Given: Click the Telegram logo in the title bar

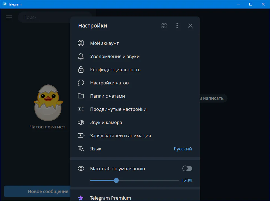Looking at the screenshot, I should click(x=5, y=4).
